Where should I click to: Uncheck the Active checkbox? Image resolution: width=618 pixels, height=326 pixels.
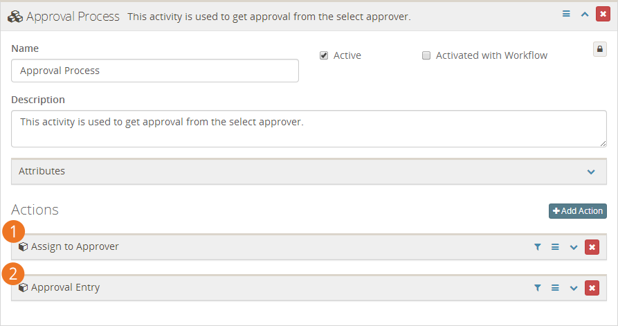324,55
